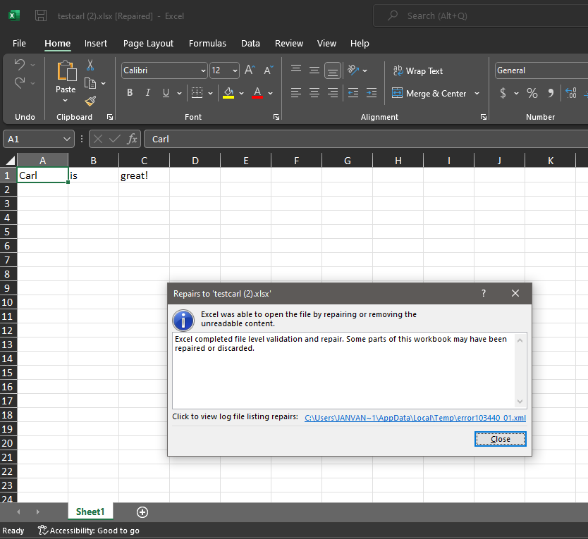Cut the selection using the scissors icon
588x539 pixels.
(x=90, y=64)
